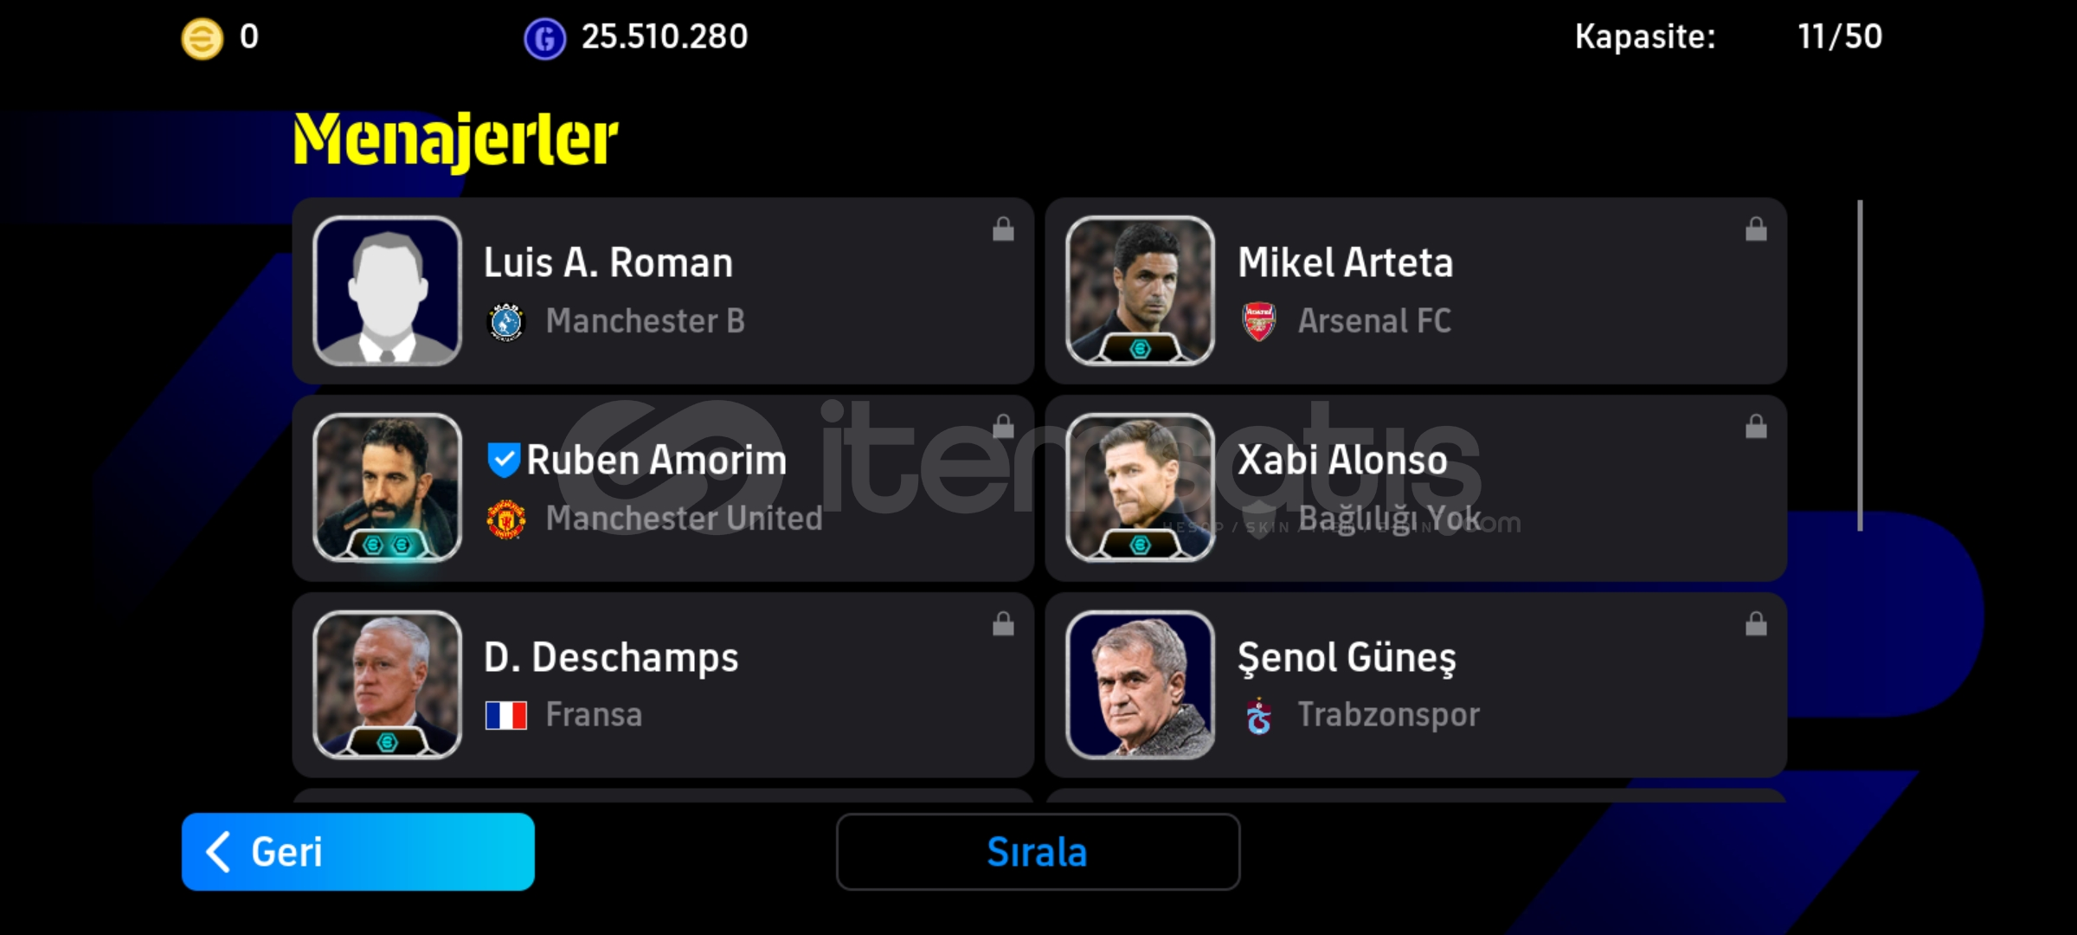
Task: Select Xabi Alonso's portrait thumbnail
Action: [x=1140, y=488]
